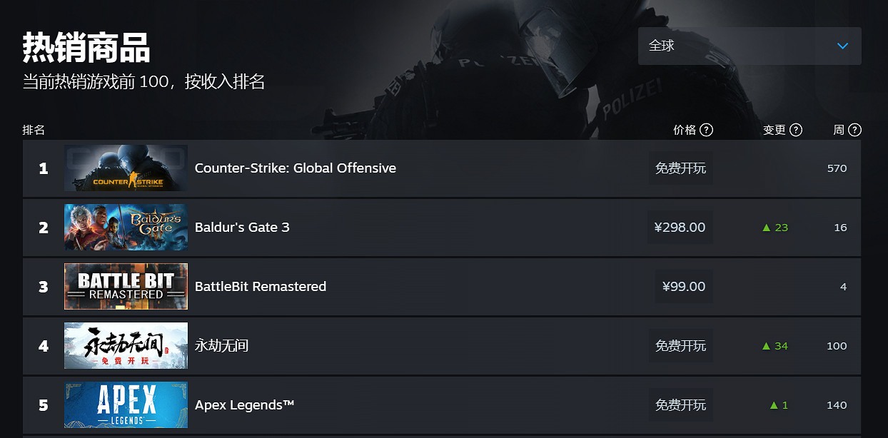Screen dimensions: 888x438
Task: Click the ¥99.00 price for BattleBit
Action: coord(683,286)
